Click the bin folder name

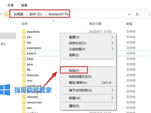(x=29, y=37)
